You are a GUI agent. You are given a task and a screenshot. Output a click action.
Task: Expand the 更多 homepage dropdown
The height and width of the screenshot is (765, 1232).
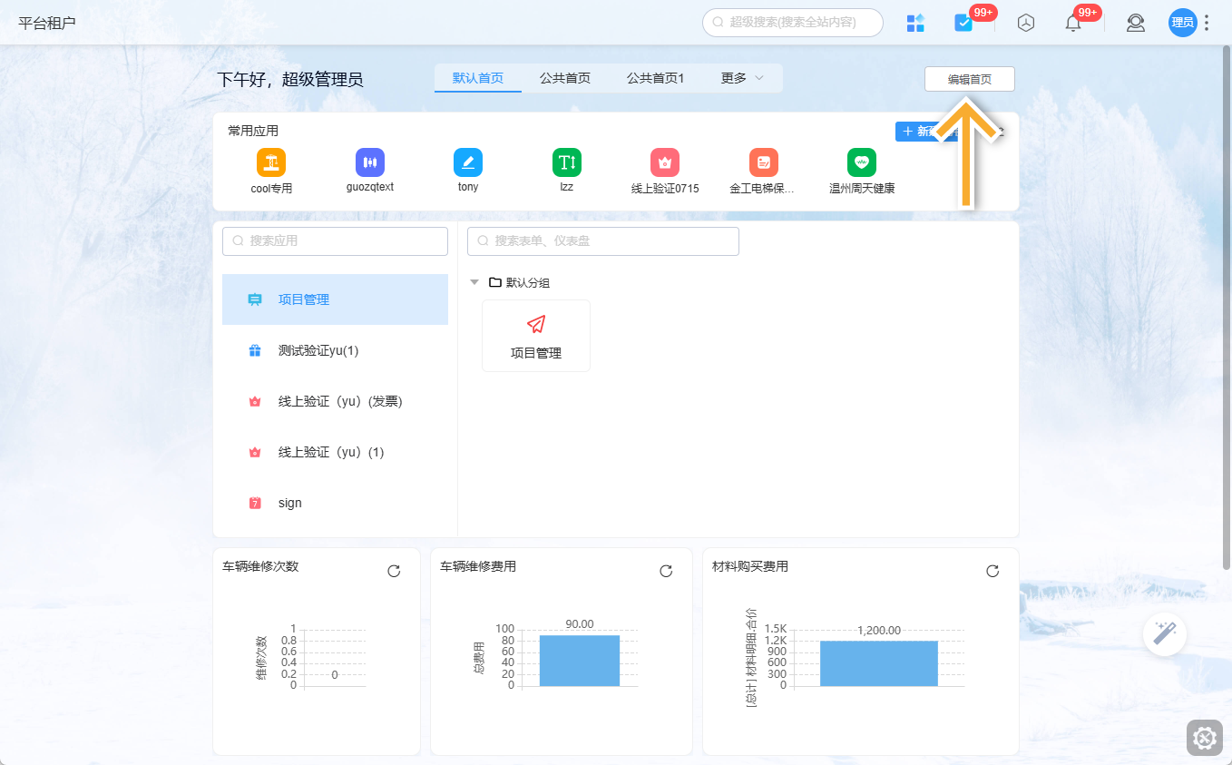741,78
